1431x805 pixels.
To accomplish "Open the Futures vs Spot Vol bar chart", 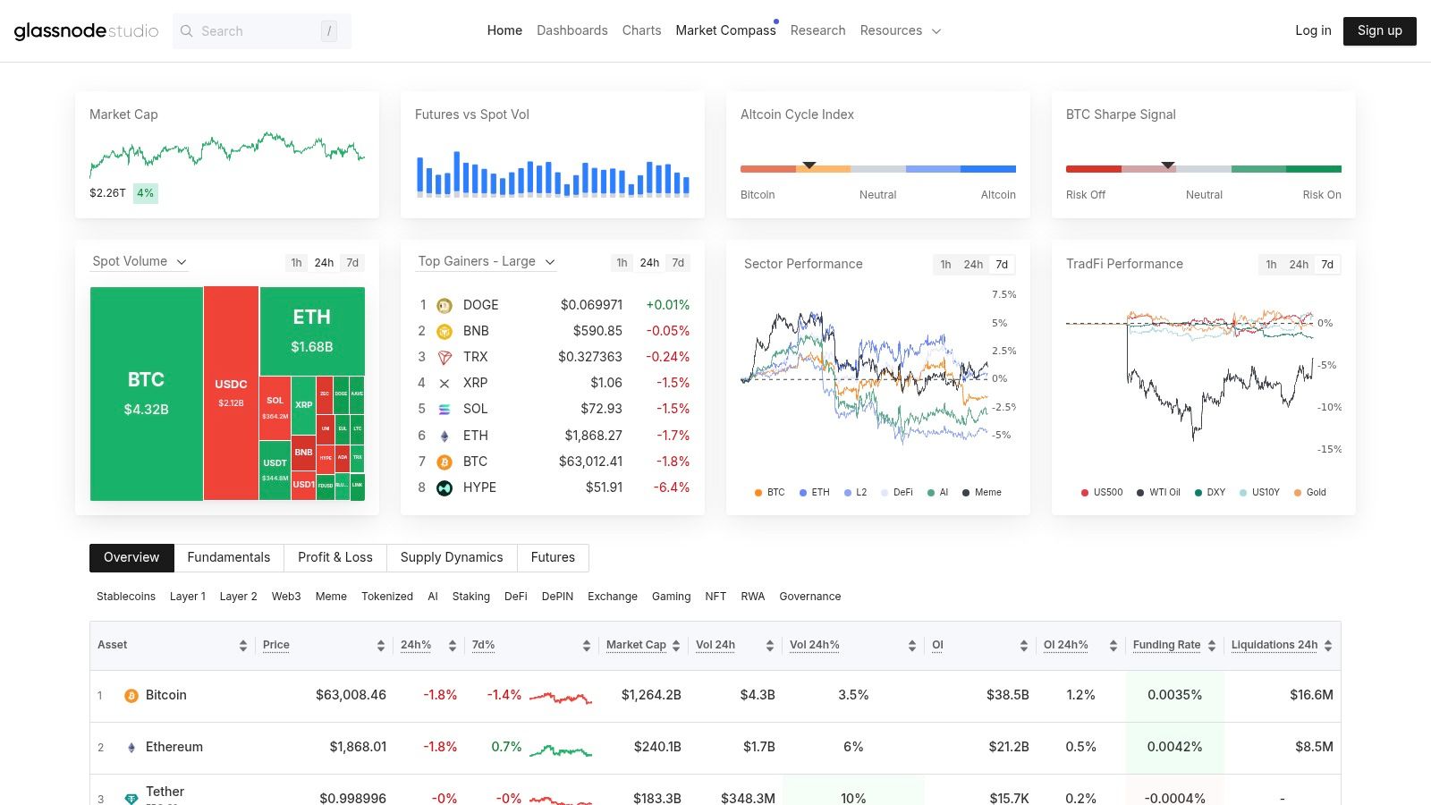I will 553,174.
